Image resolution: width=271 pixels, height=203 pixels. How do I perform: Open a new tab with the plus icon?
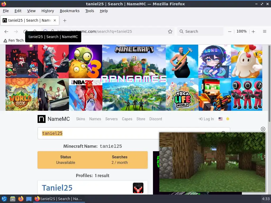coord(65,21)
